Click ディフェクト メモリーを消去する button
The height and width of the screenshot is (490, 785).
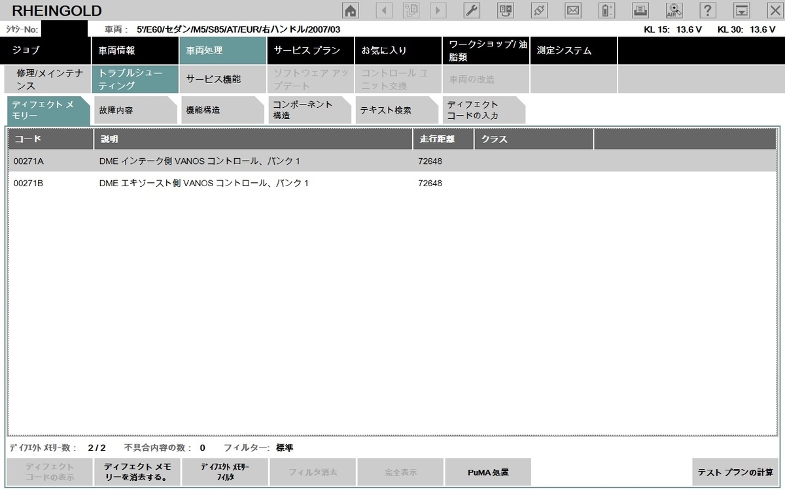coord(137,472)
